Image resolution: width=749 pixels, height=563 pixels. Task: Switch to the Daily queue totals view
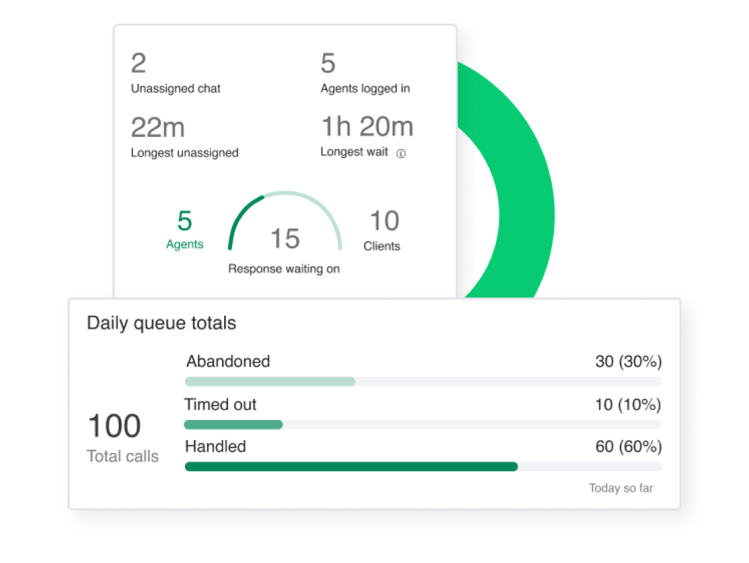coord(161,323)
